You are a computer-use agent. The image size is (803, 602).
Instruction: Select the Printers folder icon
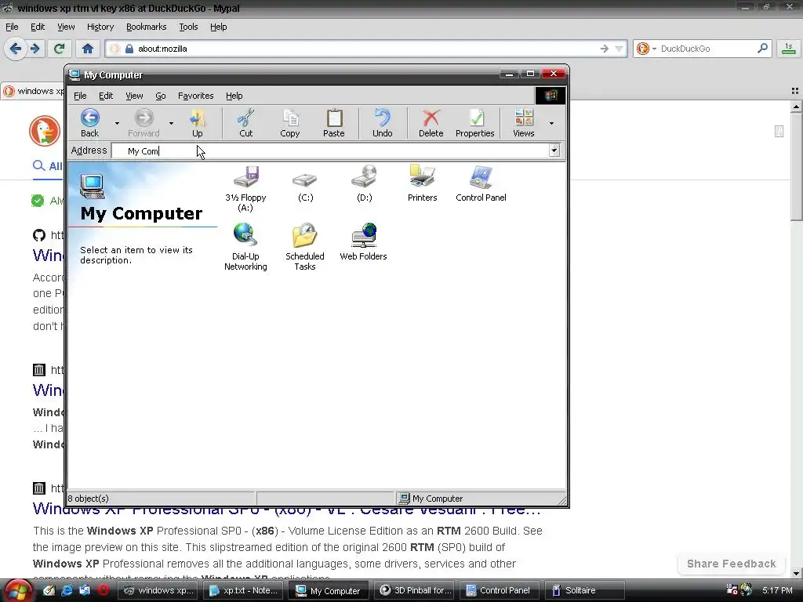point(423,183)
